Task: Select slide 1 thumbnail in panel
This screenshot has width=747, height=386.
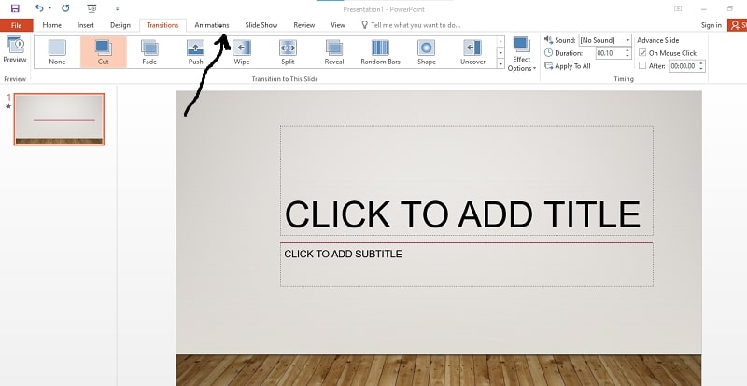Action: (x=58, y=119)
